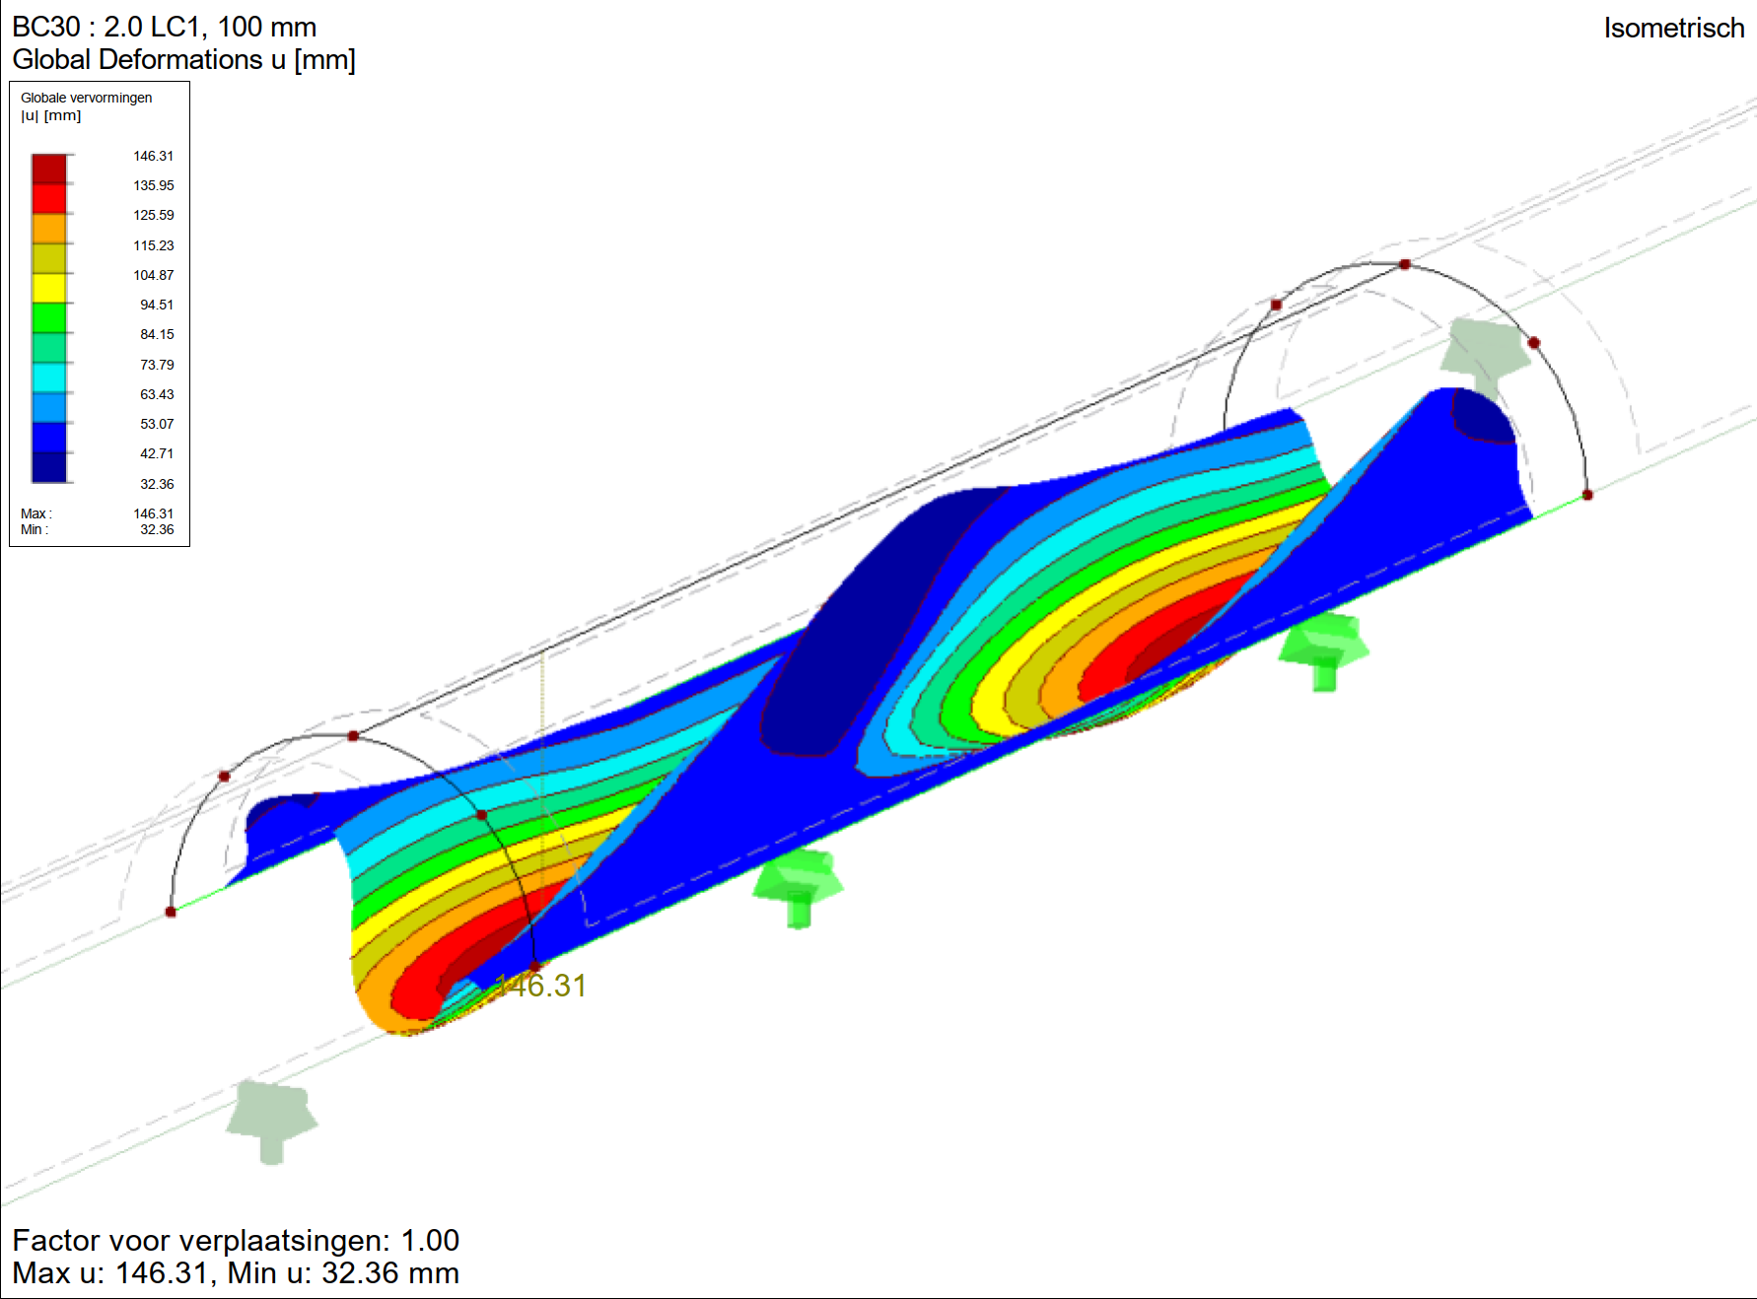Select the node at the left arch apex
This screenshot has height=1299, width=1757.
[353, 735]
